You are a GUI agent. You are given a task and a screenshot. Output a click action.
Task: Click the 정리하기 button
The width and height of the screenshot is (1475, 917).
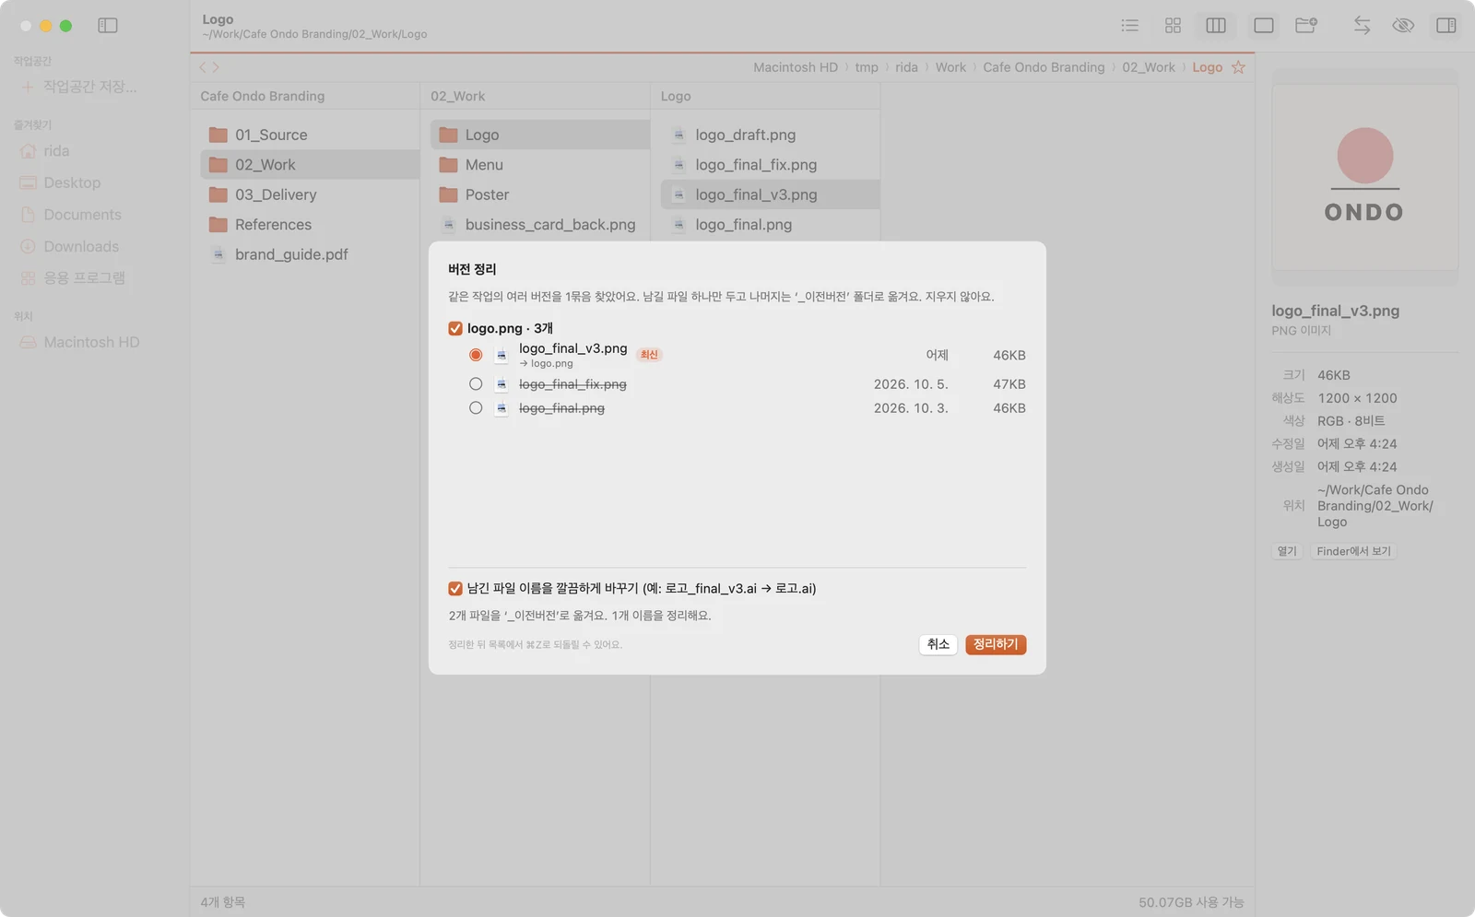(x=996, y=645)
